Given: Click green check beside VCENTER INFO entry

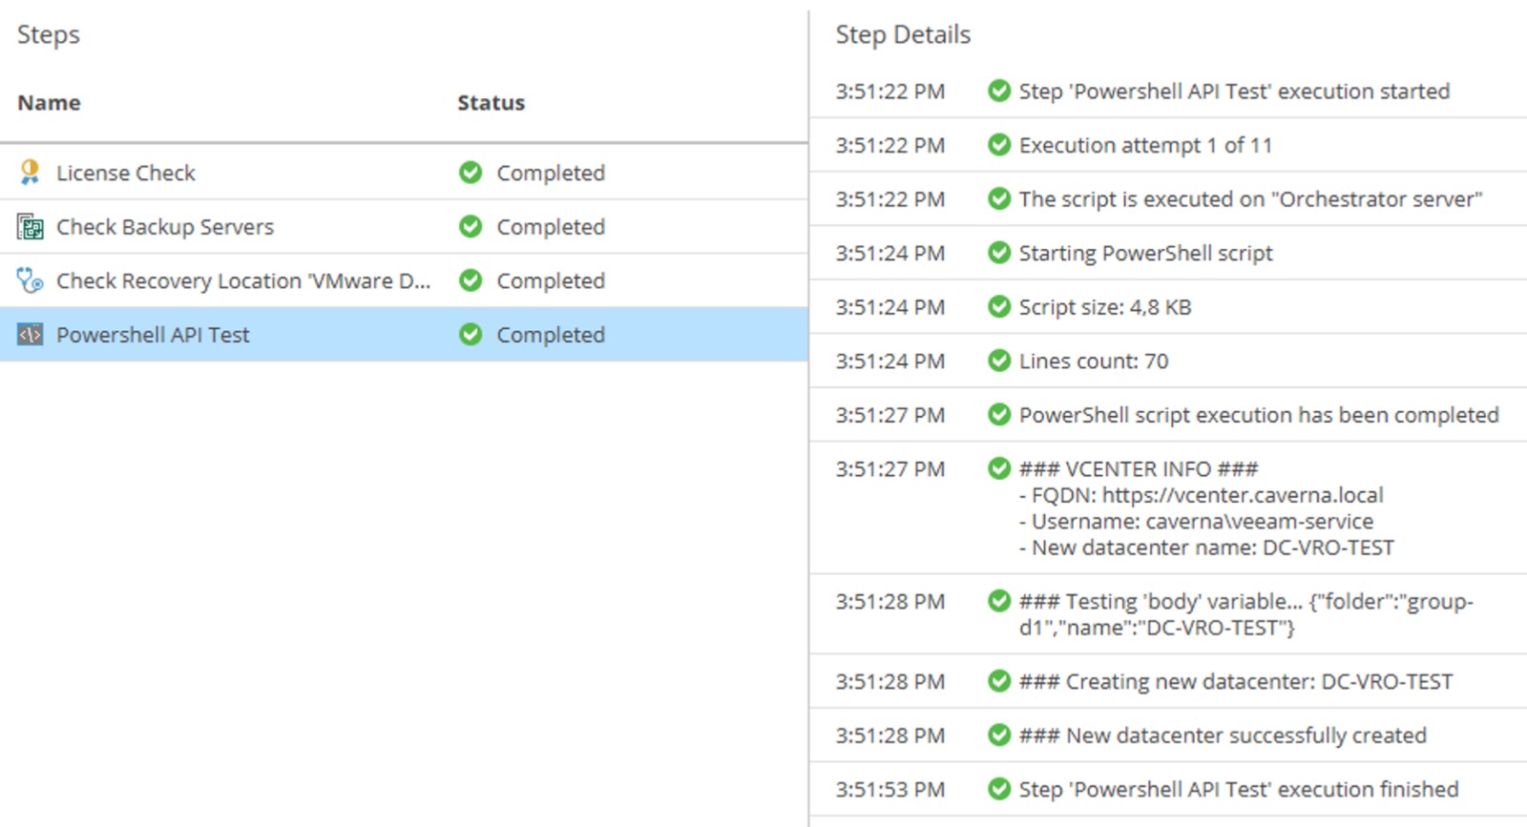Looking at the screenshot, I should (x=999, y=468).
